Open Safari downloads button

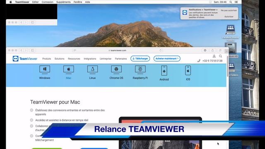[205, 50]
